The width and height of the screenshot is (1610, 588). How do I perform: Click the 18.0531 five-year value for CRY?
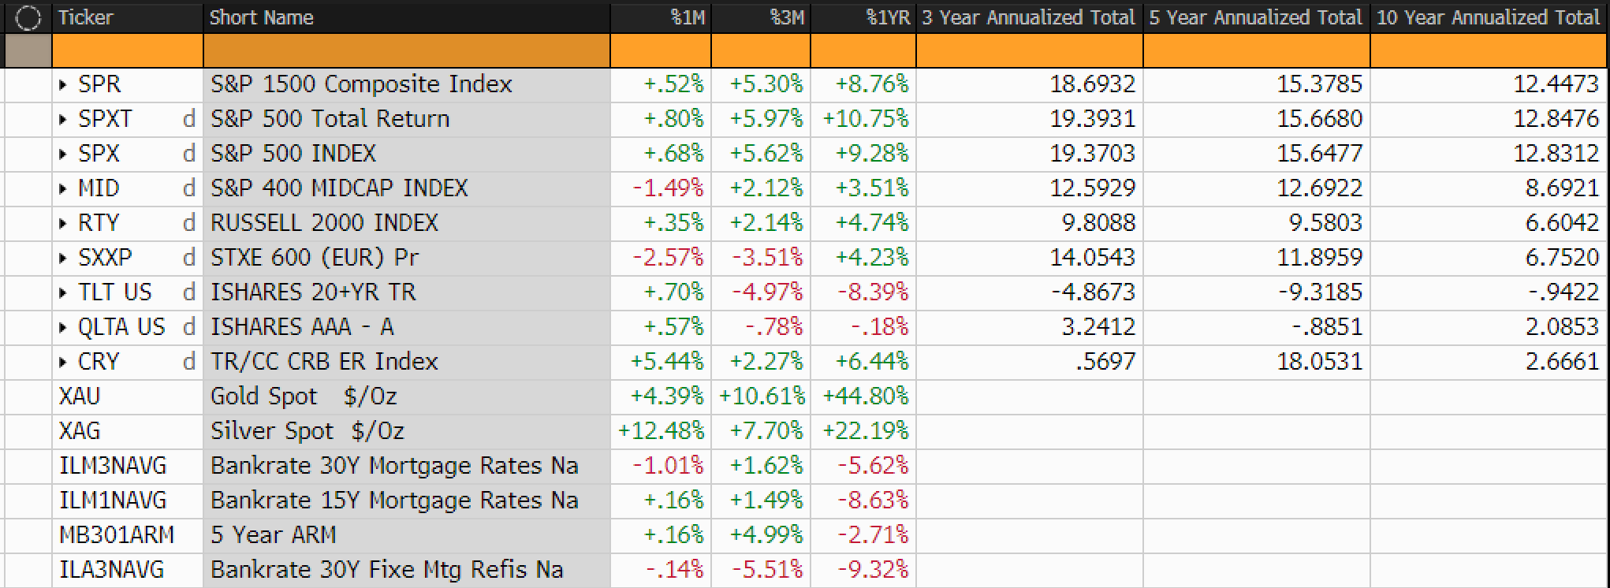[1320, 362]
